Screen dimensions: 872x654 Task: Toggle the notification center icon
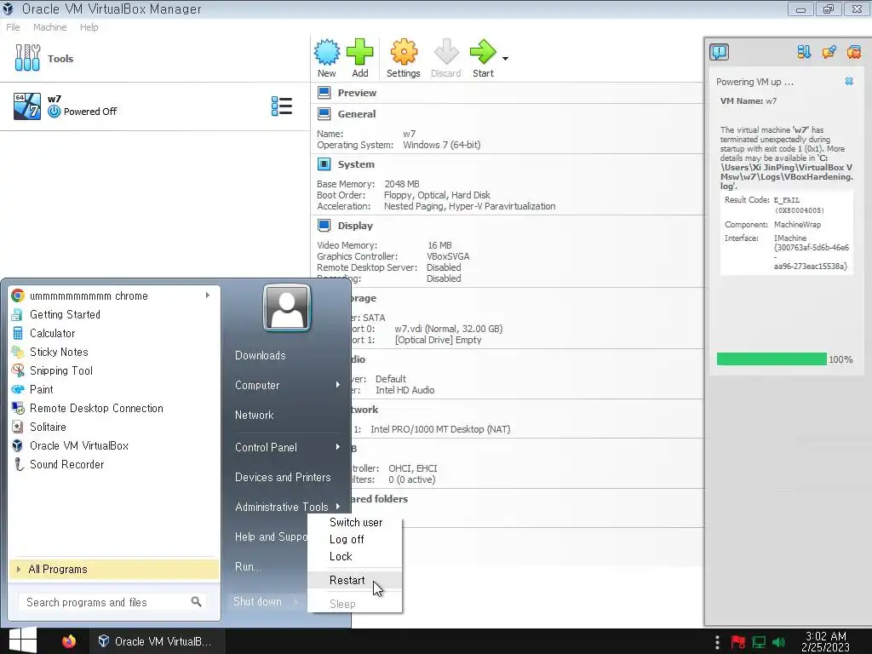(x=719, y=52)
